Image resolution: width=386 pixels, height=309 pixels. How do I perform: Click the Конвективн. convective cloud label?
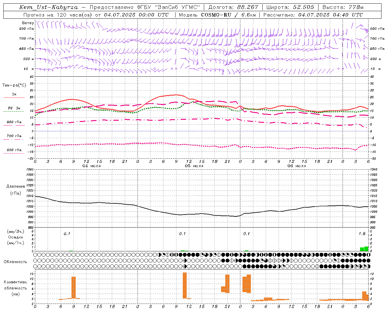click(15, 282)
